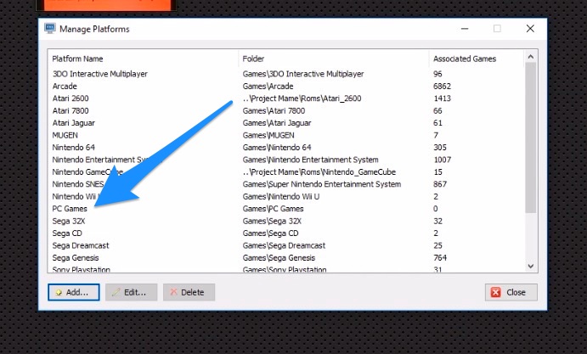This screenshot has height=354, width=587.
Task: Click the ..\Project Mame\Roms\Atari_2600 folder cell
Action: pyautogui.click(x=302, y=98)
